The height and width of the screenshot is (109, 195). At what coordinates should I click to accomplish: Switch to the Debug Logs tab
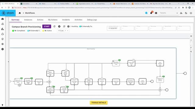pos(92,20)
